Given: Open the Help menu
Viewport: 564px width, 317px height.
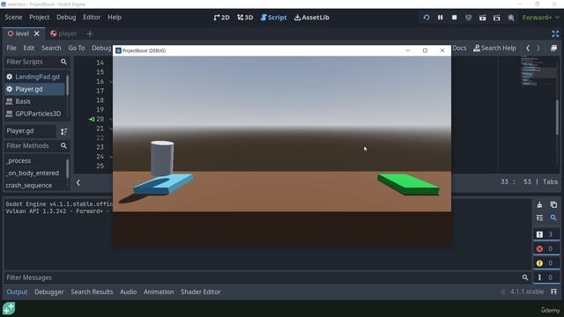Looking at the screenshot, I should (x=115, y=18).
